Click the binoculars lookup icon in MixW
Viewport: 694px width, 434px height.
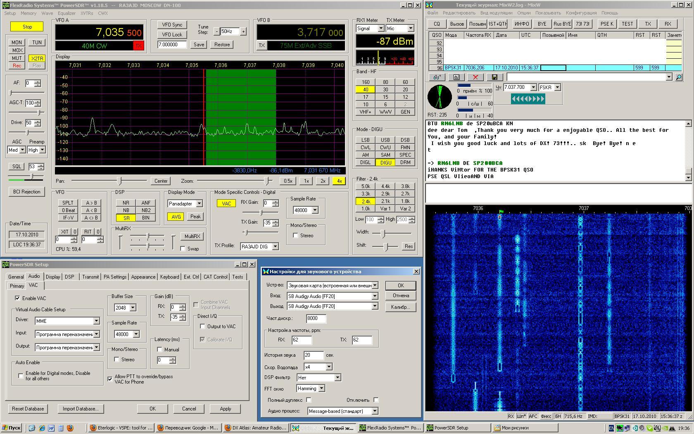click(x=437, y=77)
